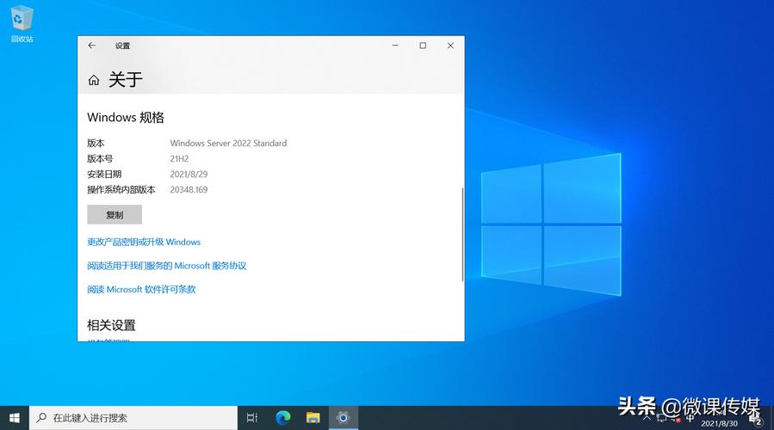Viewport: 774px width, 430px height.
Task: Open the Windows Start menu
Action: pyautogui.click(x=15, y=418)
